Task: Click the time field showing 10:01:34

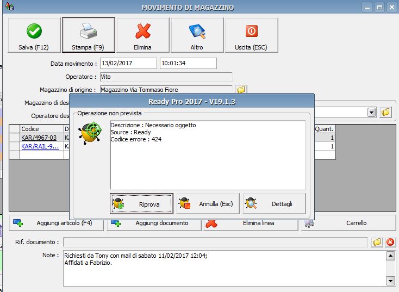Action: tap(188, 63)
